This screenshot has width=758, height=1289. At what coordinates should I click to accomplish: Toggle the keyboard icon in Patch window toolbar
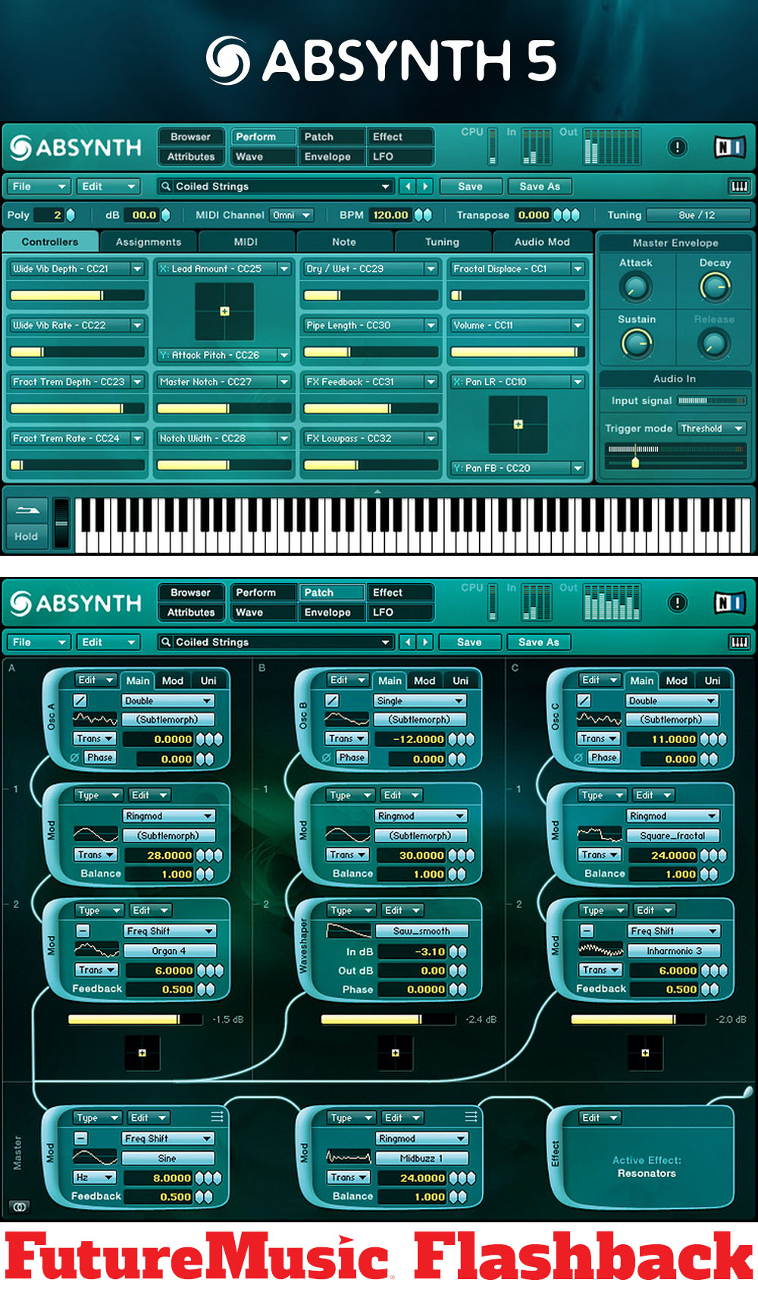(x=738, y=642)
